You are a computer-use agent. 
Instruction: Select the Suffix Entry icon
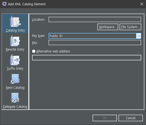point(15,60)
